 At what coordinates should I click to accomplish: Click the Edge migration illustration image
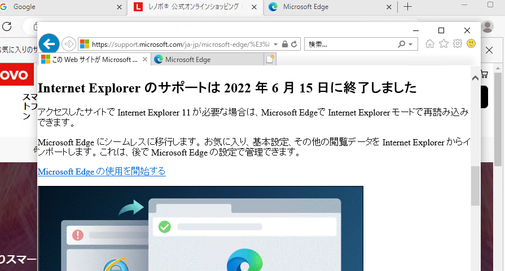(201, 228)
